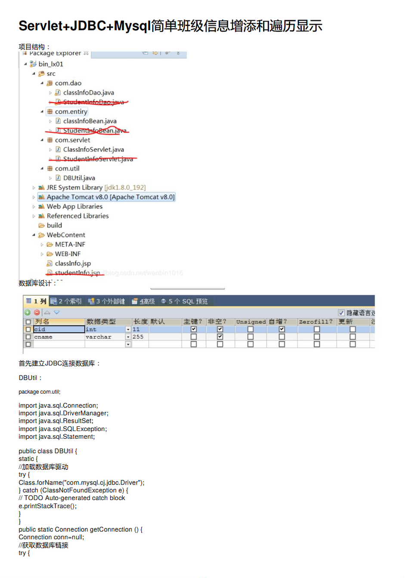Click the red remove-column minus icon
The image size is (409, 578).
coord(37,312)
